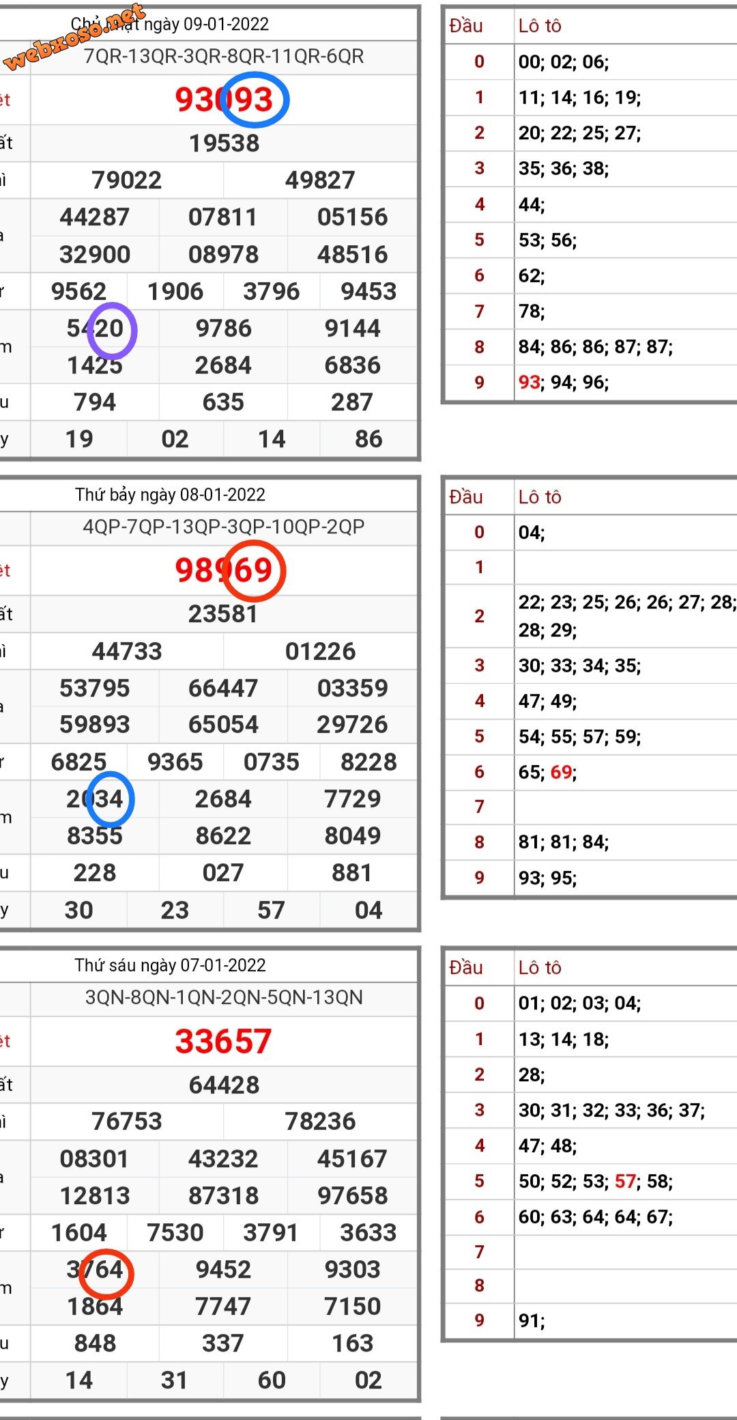The image size is (737, 1420).
Task: Click the code line "3QN-8QN-1QN-2QN-5QN-13QN"
Action: 224,997
